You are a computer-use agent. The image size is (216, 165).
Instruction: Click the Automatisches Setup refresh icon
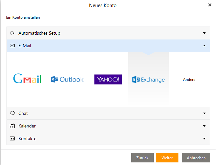tap(12, 33)
